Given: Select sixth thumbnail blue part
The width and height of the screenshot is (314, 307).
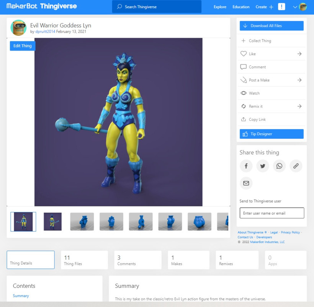Looking at the screenshot, I should pos(170,221).
